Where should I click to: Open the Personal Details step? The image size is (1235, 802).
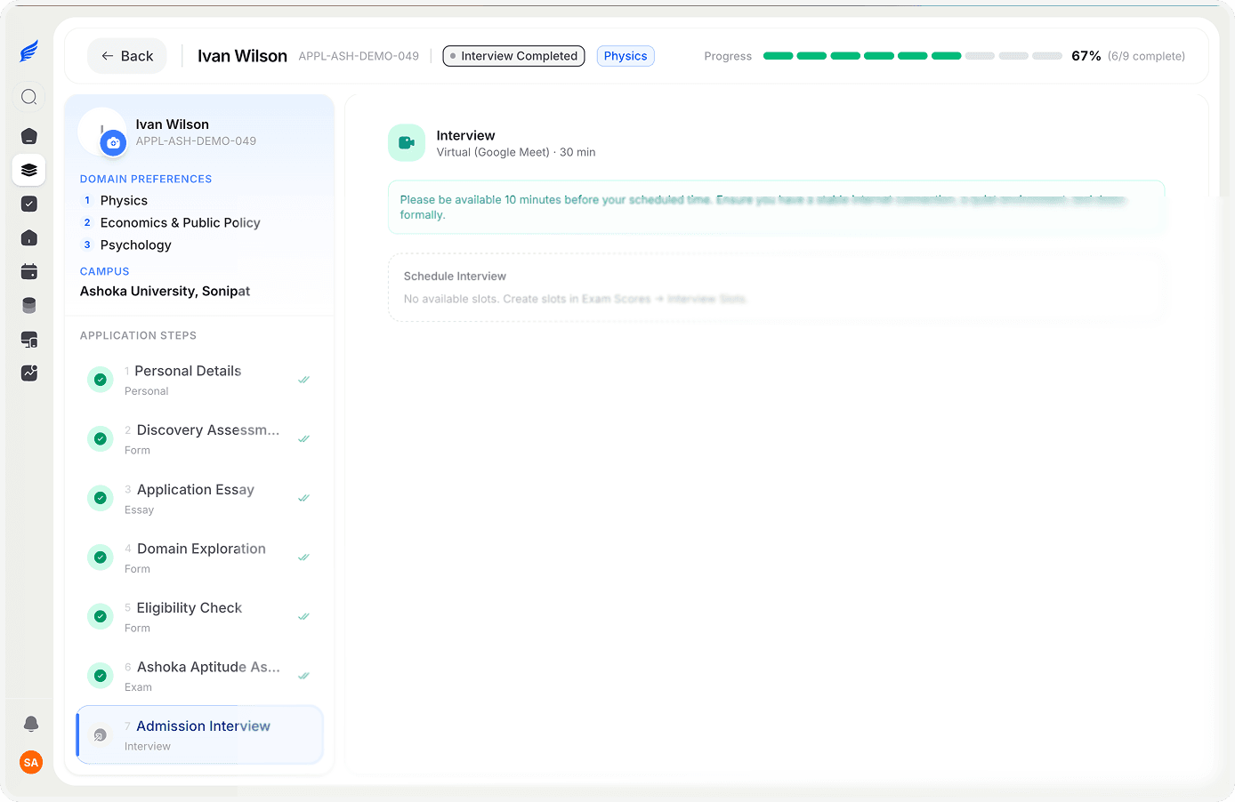(200, 380)
